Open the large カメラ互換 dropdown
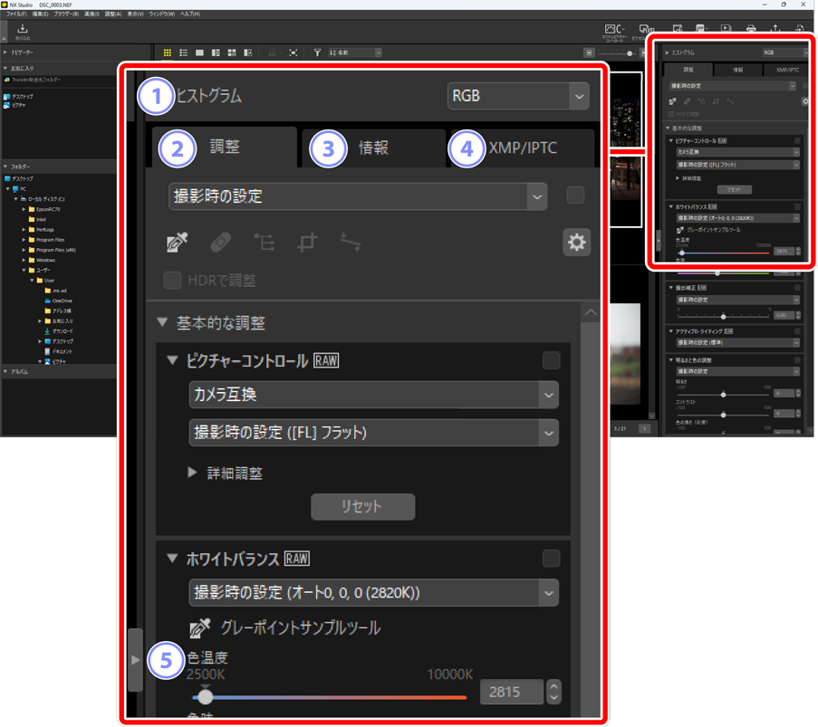The width and height of the screenshot is (818, 727). pyautogui.click(x=373, y=395)
